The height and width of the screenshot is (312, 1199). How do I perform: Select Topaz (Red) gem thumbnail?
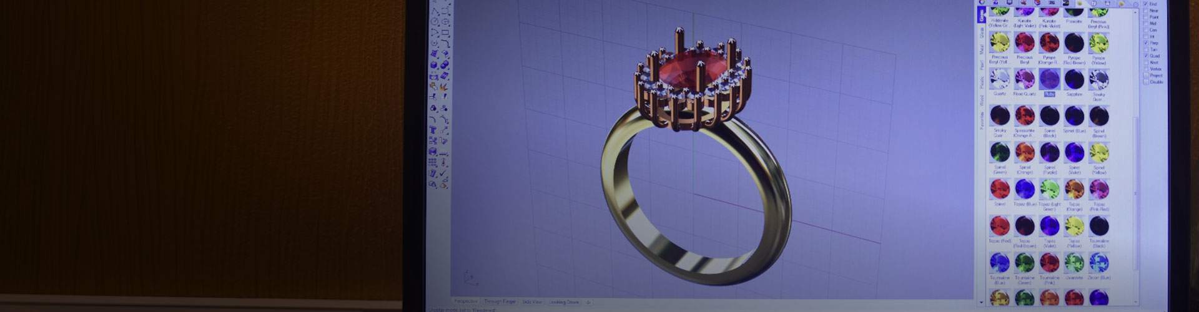click(1000, 225)
